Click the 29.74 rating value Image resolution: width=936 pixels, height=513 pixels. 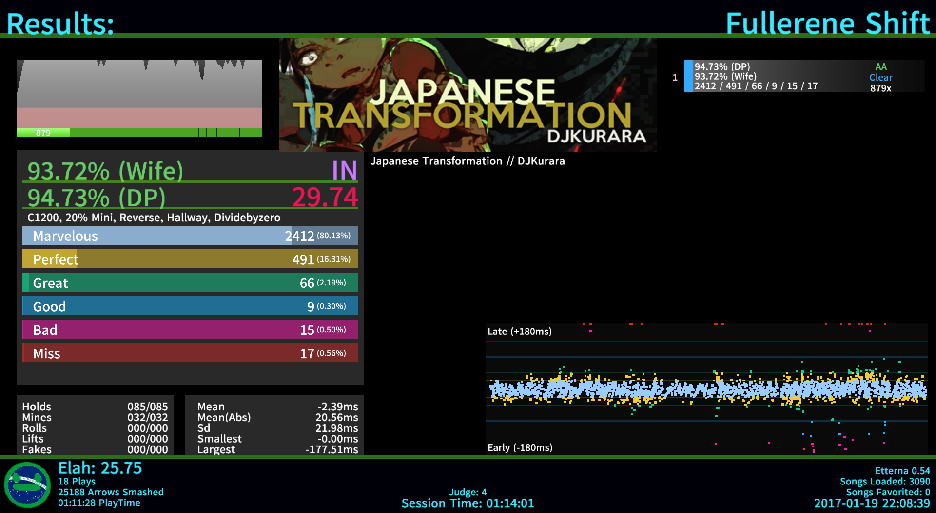pos(325,197)
